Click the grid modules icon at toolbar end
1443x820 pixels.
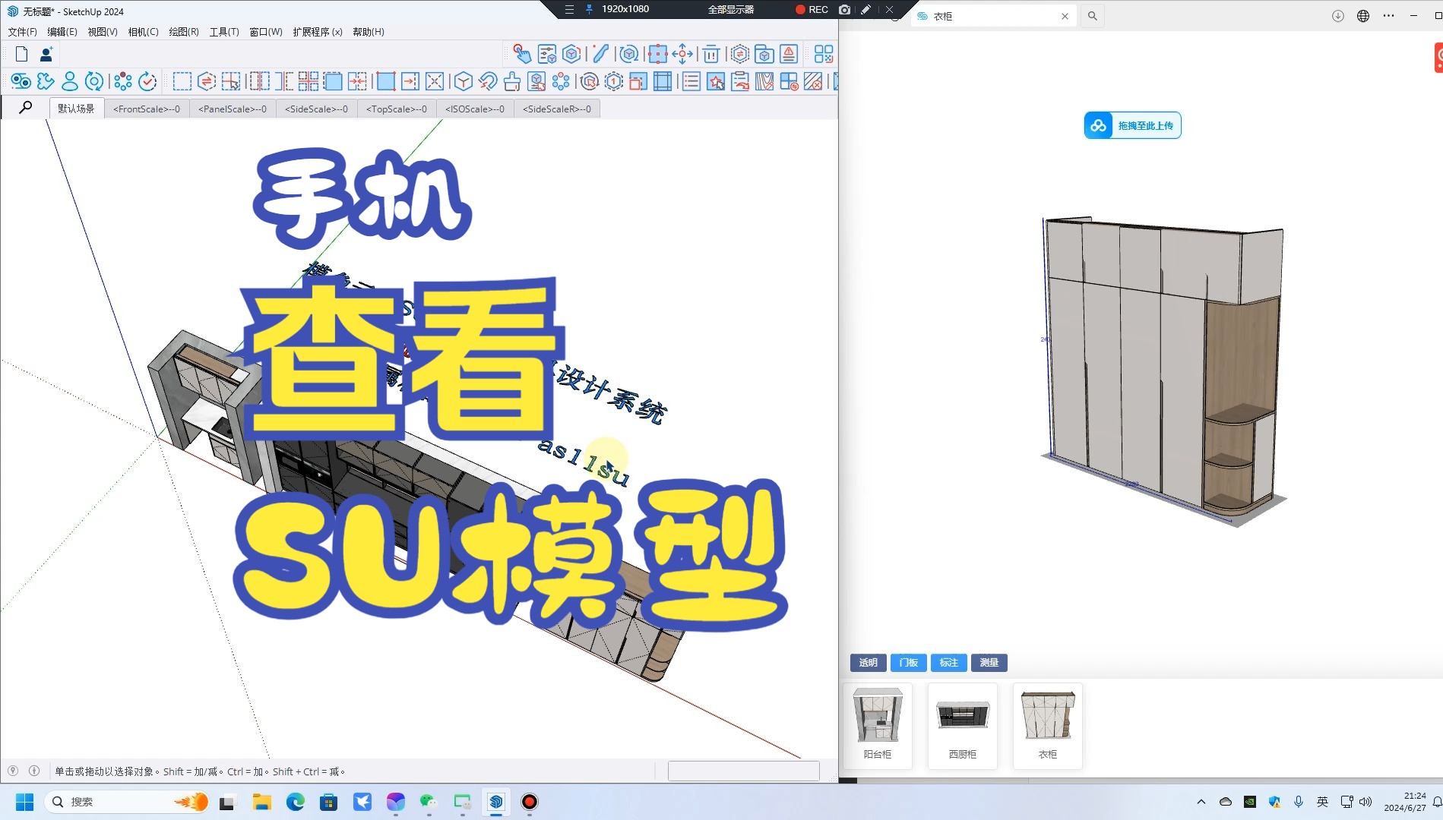pos(824,54)
